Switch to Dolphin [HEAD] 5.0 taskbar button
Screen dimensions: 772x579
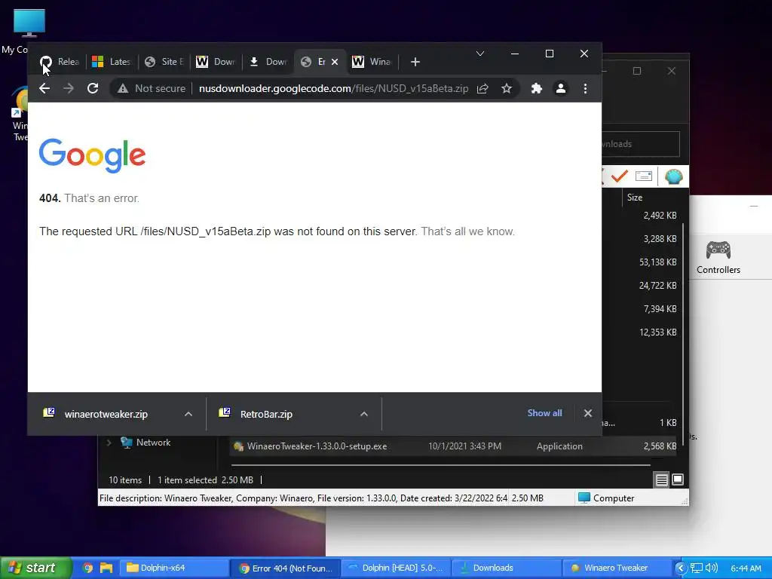pyautogui.click(x=395, y=568)
